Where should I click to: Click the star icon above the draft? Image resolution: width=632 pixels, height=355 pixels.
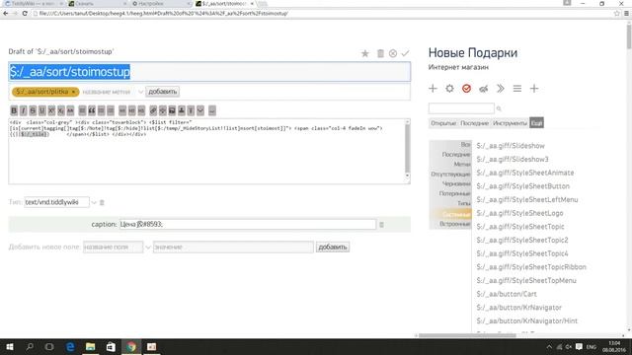coord(365,53)
